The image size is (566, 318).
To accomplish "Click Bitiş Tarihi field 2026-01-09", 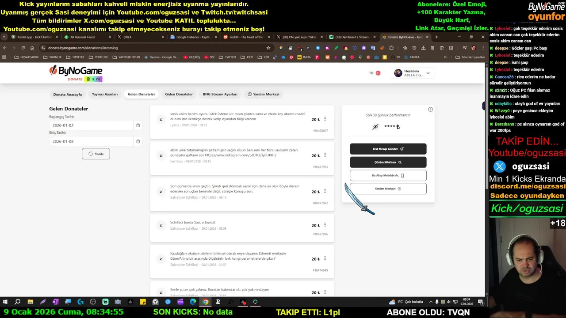I will coord(91,141).
